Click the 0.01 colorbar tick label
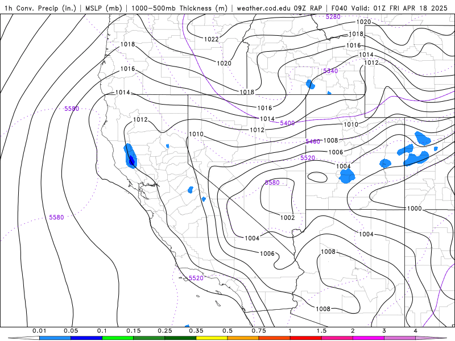Screen dimensions: 455x341 click(x=39, y=331)
